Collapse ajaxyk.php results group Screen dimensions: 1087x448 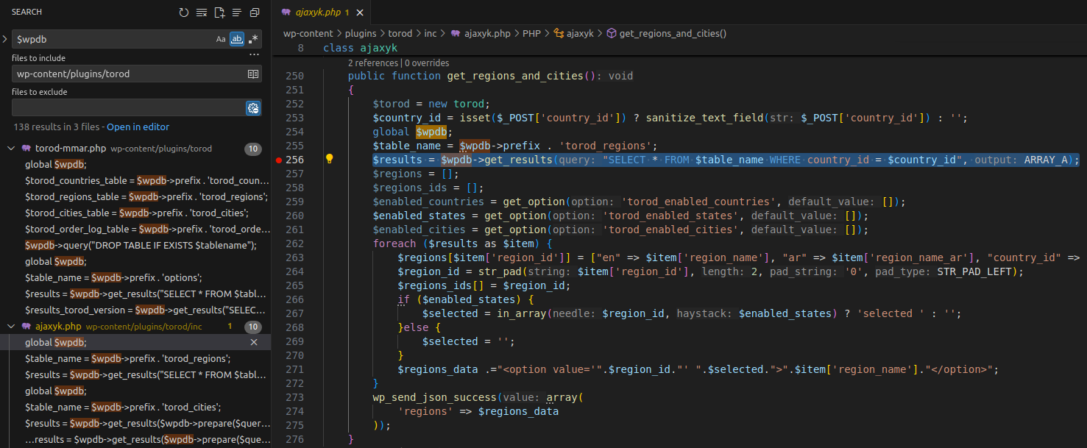click(11, 326)
